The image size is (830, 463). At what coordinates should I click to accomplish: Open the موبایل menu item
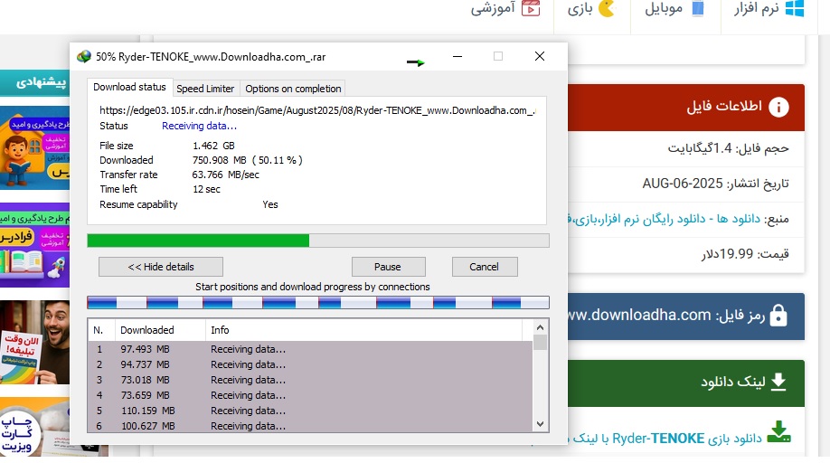[664, 8]
